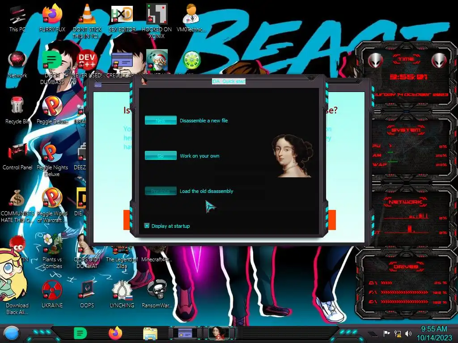
Task: Click the NETWORK widget header
Action: tap(406, 201)
